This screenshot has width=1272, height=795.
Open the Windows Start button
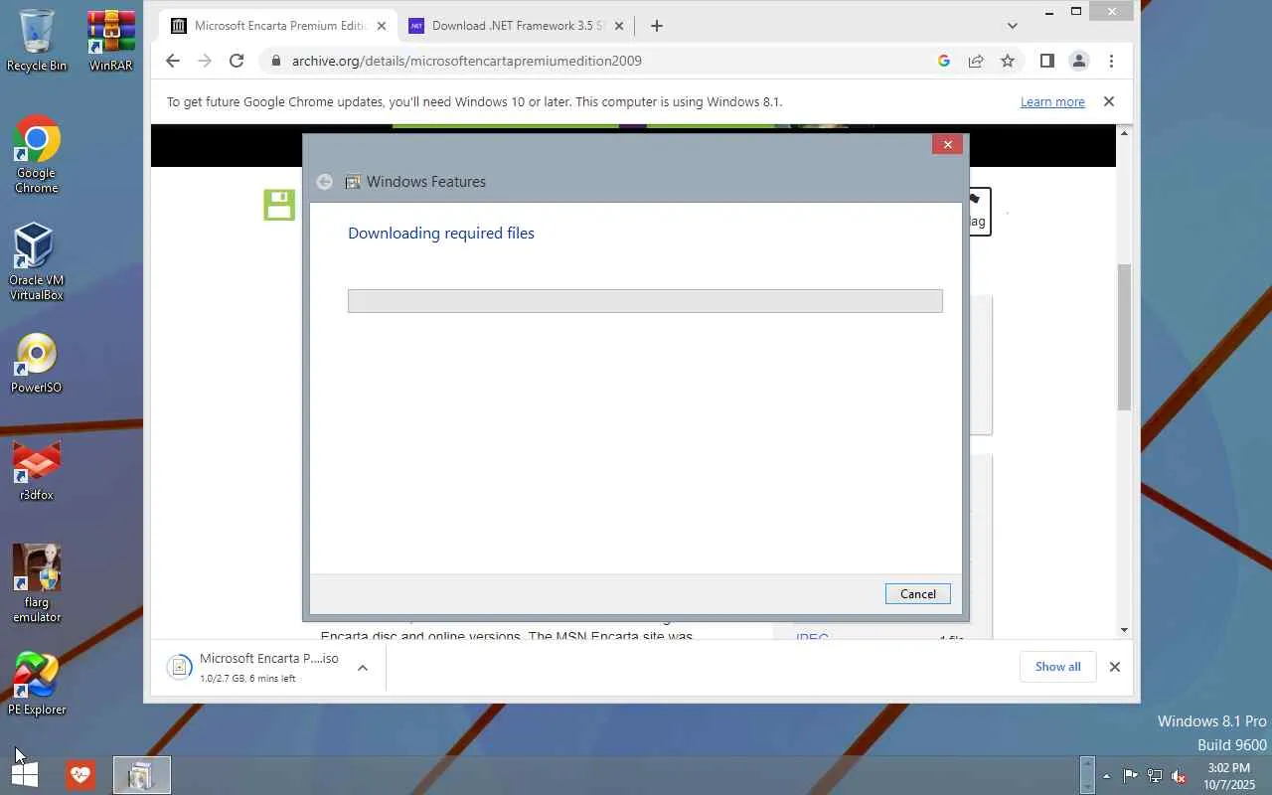25,775
